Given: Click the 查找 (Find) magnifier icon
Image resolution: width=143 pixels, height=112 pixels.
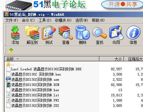Looking at the screenshot, I should tap(99, 33).
